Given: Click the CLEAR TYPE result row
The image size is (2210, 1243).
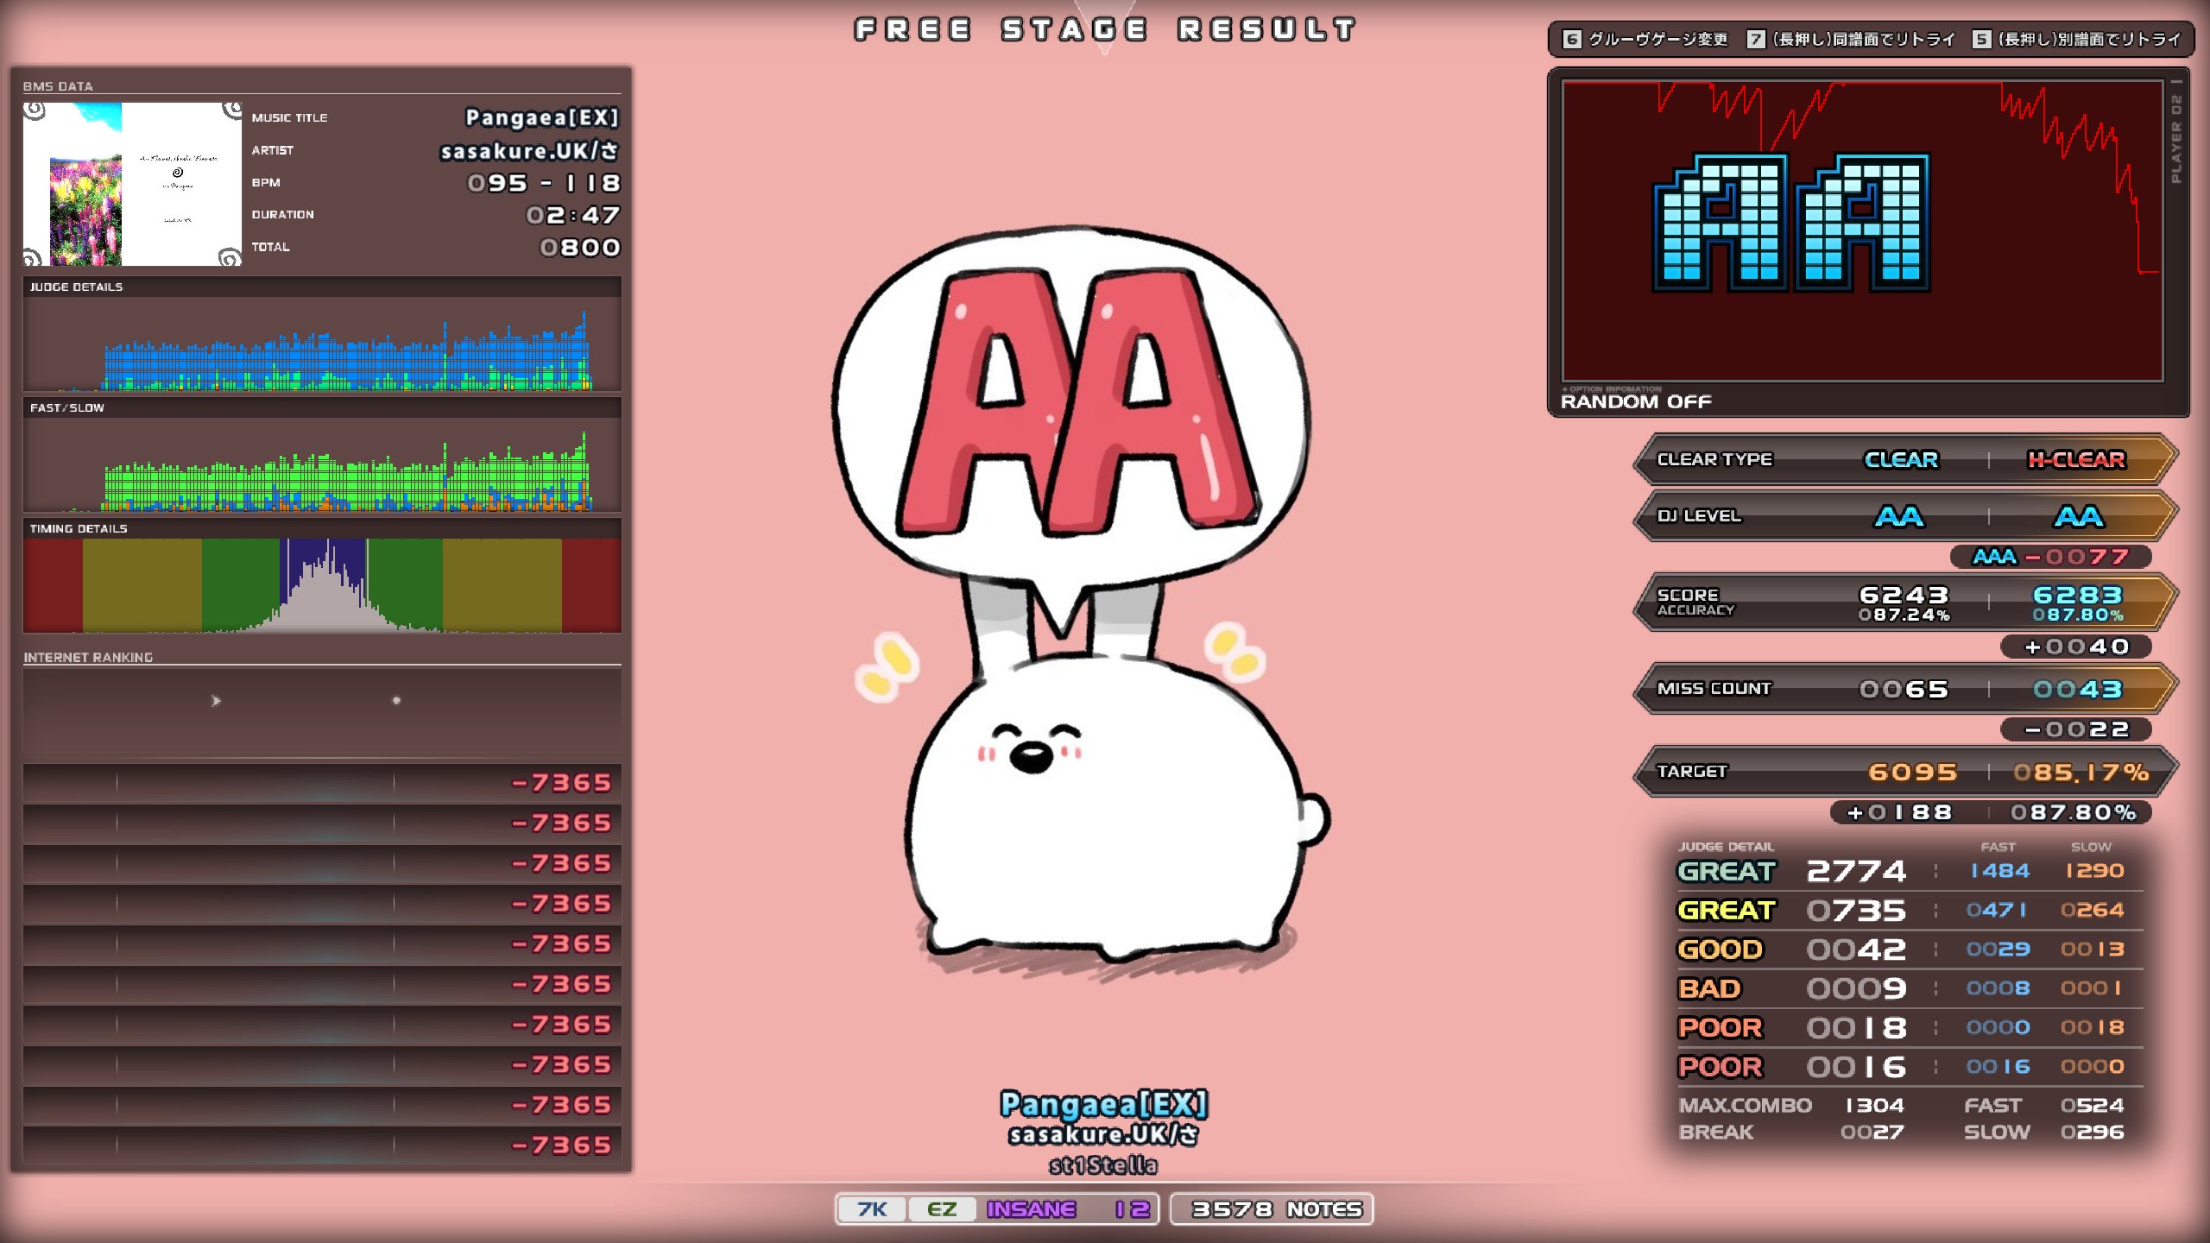Looking at the screenshot, I should point(1904,460).
